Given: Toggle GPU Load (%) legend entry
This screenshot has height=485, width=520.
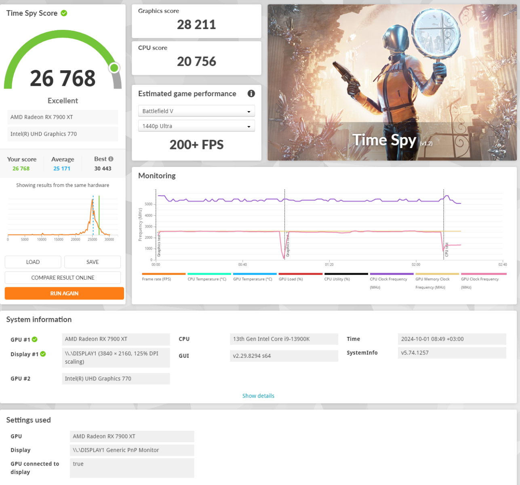Looking at the screenshot, I should tap(300, 277).
